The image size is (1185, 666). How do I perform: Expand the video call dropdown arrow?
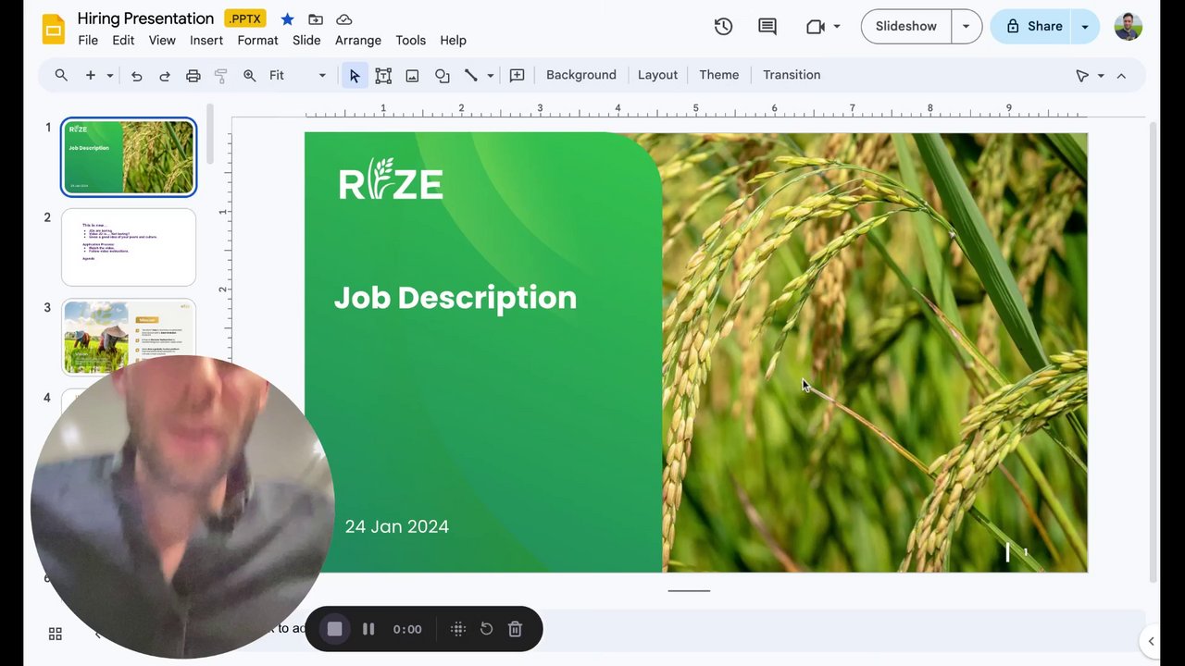point(837,27)
